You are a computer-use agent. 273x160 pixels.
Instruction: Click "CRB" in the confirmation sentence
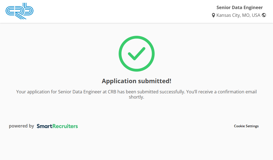[113, 92]
